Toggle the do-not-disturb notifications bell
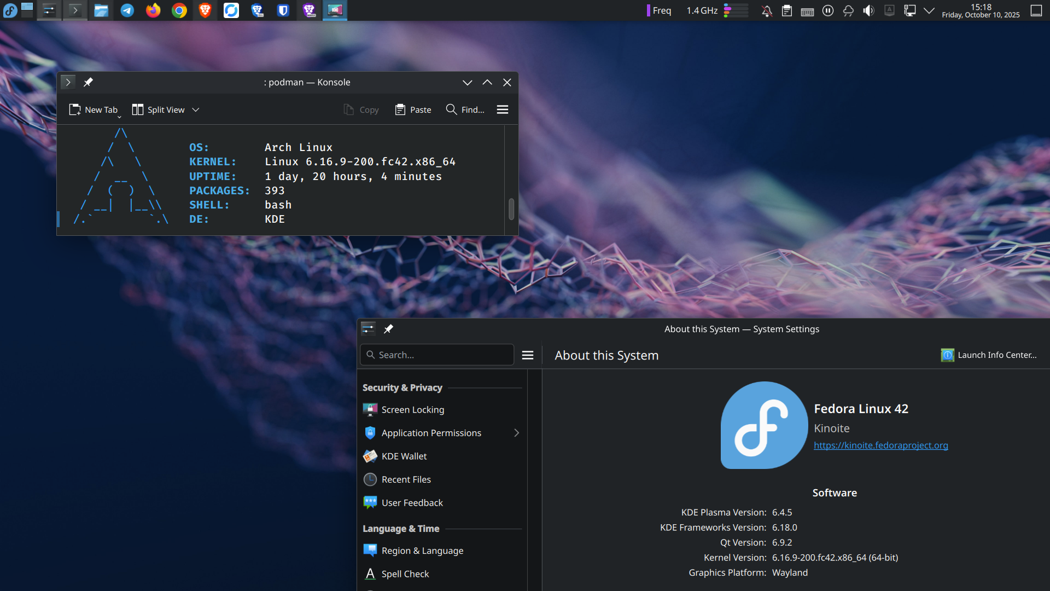 coord(767,10)
